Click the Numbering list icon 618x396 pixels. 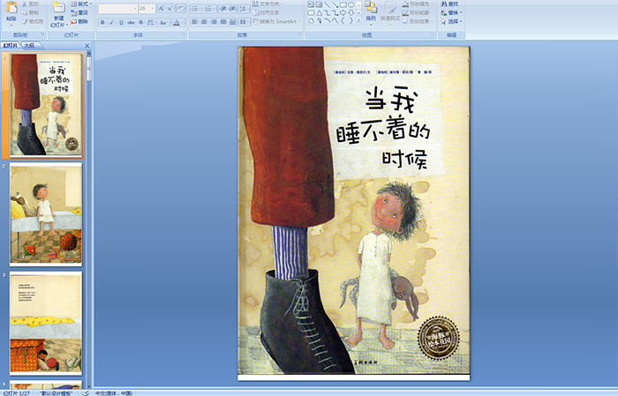(209, 9)
